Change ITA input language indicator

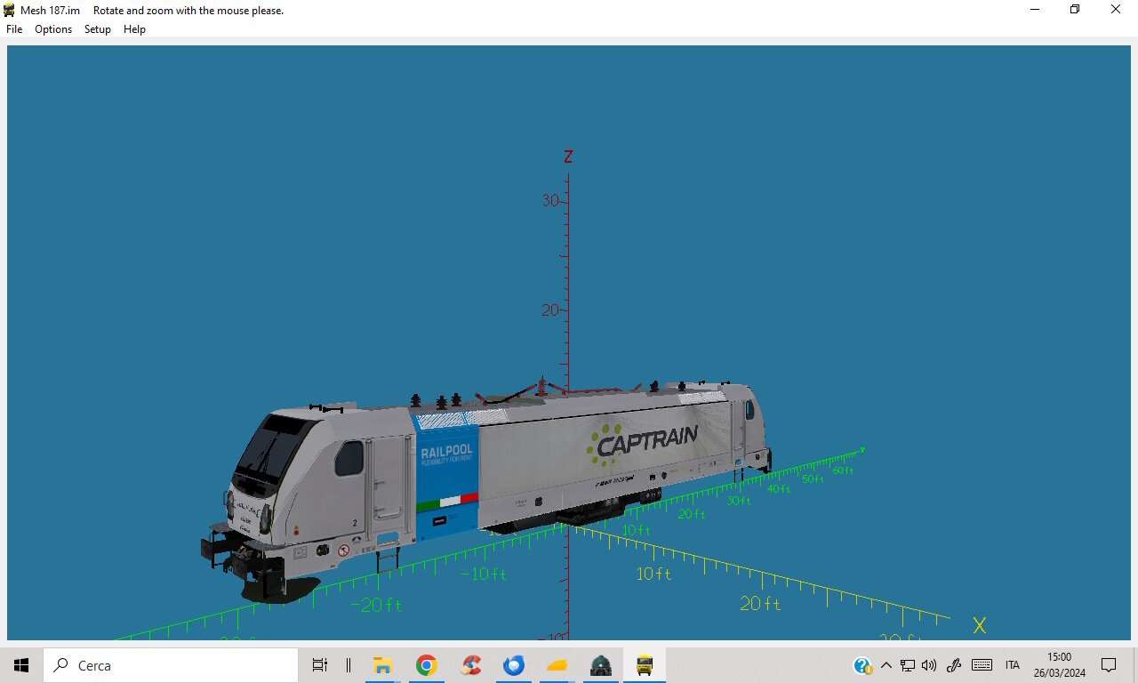coord(1013,665)
